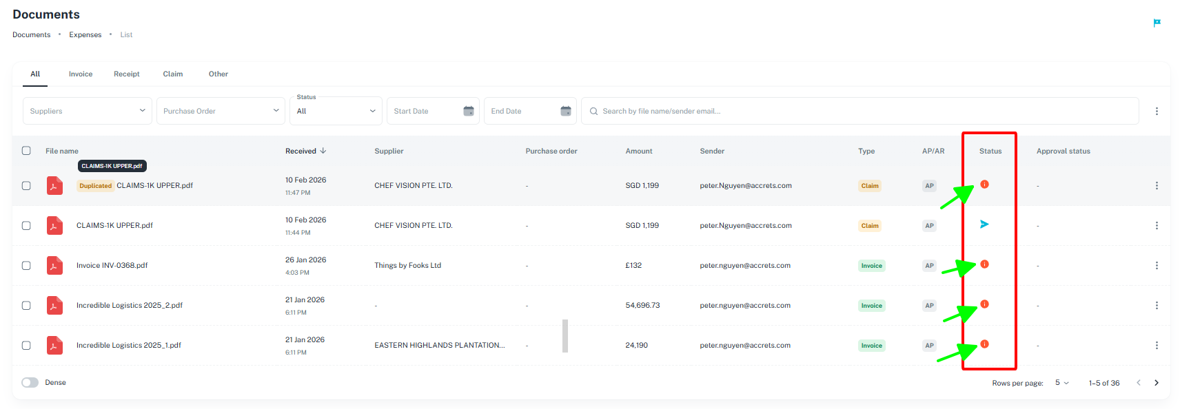
Task: Expand the Suppliers dropdown
Action: (x=87, y=111)
